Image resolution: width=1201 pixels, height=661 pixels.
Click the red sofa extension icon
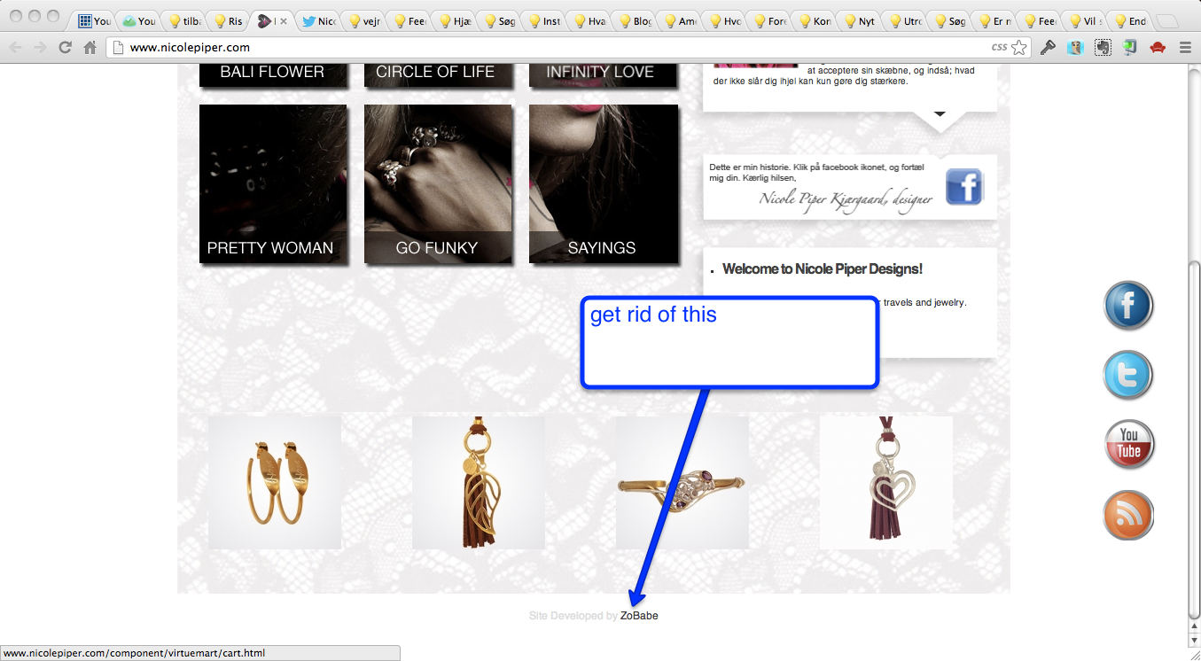click(1157, 48)
